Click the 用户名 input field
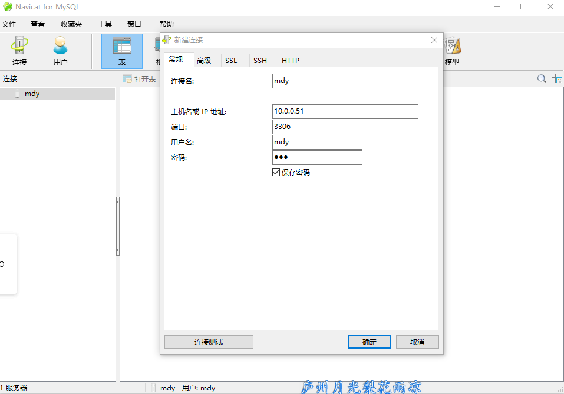 click(x=317, y=143)
